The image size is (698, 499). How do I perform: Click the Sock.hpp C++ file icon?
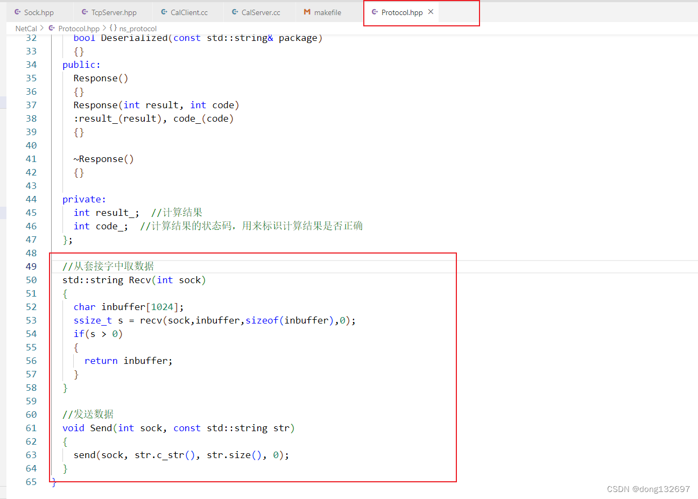tap(18, 12)
